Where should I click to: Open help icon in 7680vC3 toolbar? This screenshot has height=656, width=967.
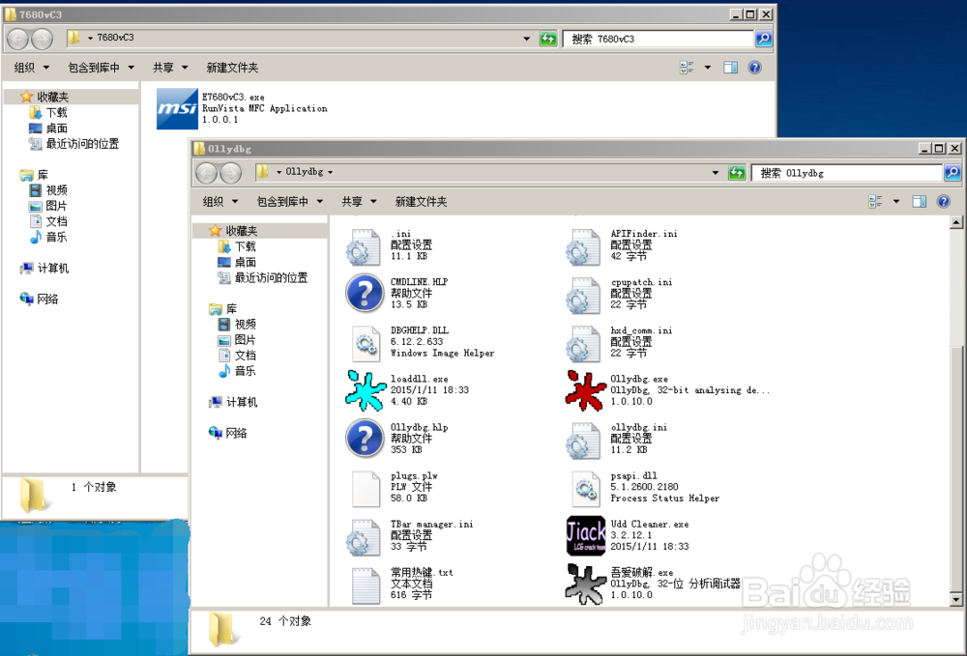[x=754, y=68]
